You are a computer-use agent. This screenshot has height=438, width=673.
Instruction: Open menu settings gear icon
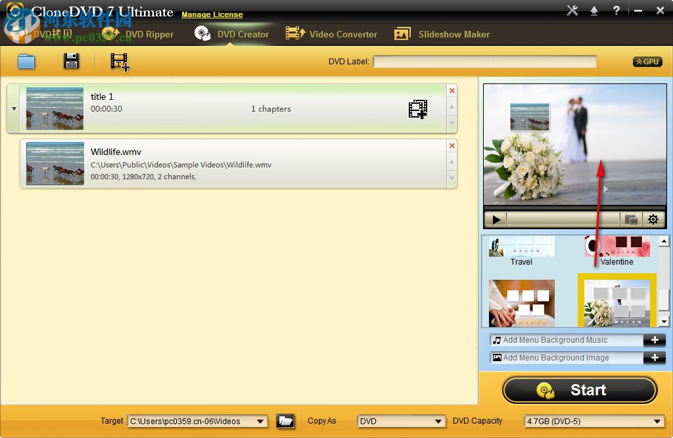tap(653, 219)
